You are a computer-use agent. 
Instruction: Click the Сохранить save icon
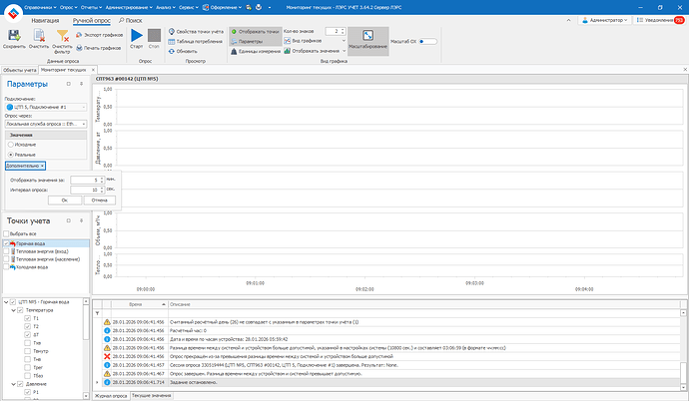pyautogui.click(x=14, y=38)
